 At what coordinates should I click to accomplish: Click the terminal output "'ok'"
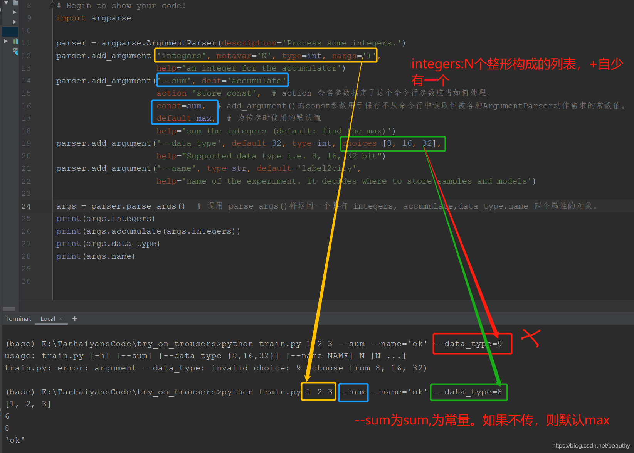[15, 440]
